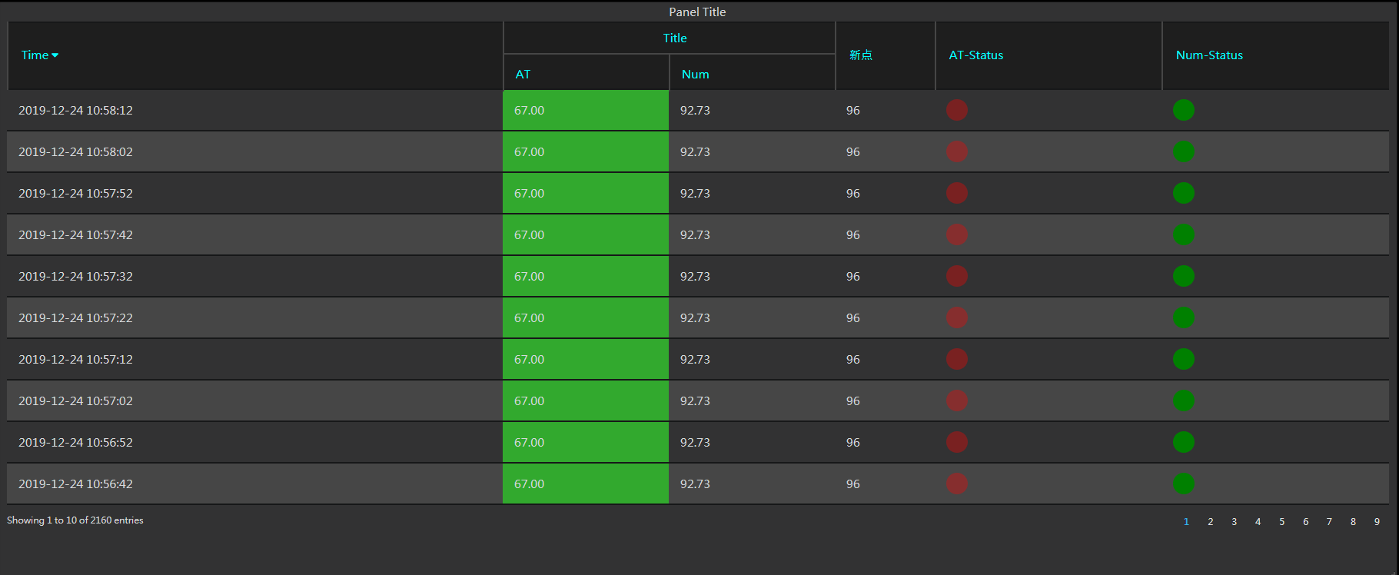Click green AT cell 67.00 in 10:57:12 row
The height and width of the screenshot is (575, 1399).
(586, 359)
